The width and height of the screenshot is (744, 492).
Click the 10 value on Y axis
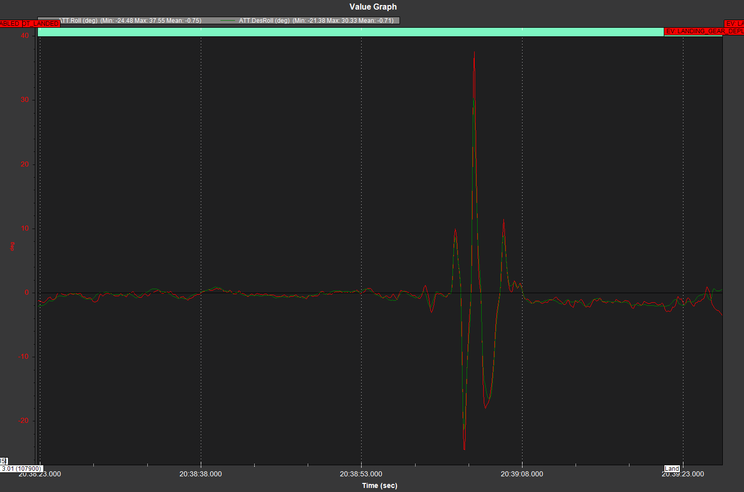click(25, 229)
